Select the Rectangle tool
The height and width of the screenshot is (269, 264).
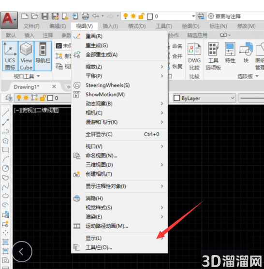pyautogui.click(x=5, y=150)
